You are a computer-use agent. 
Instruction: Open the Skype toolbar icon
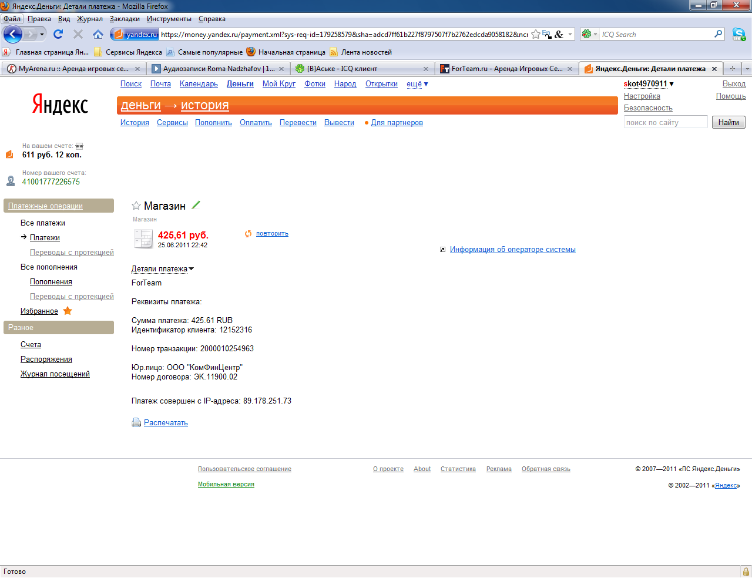coord(738,34)
